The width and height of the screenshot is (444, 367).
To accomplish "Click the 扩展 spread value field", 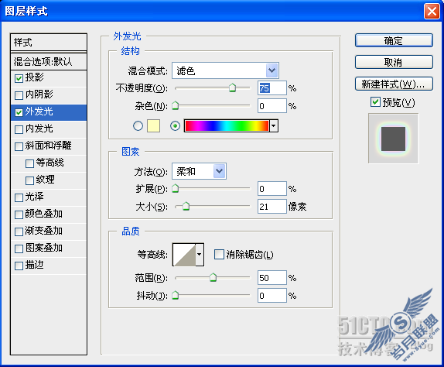I will tap(272, 189).
